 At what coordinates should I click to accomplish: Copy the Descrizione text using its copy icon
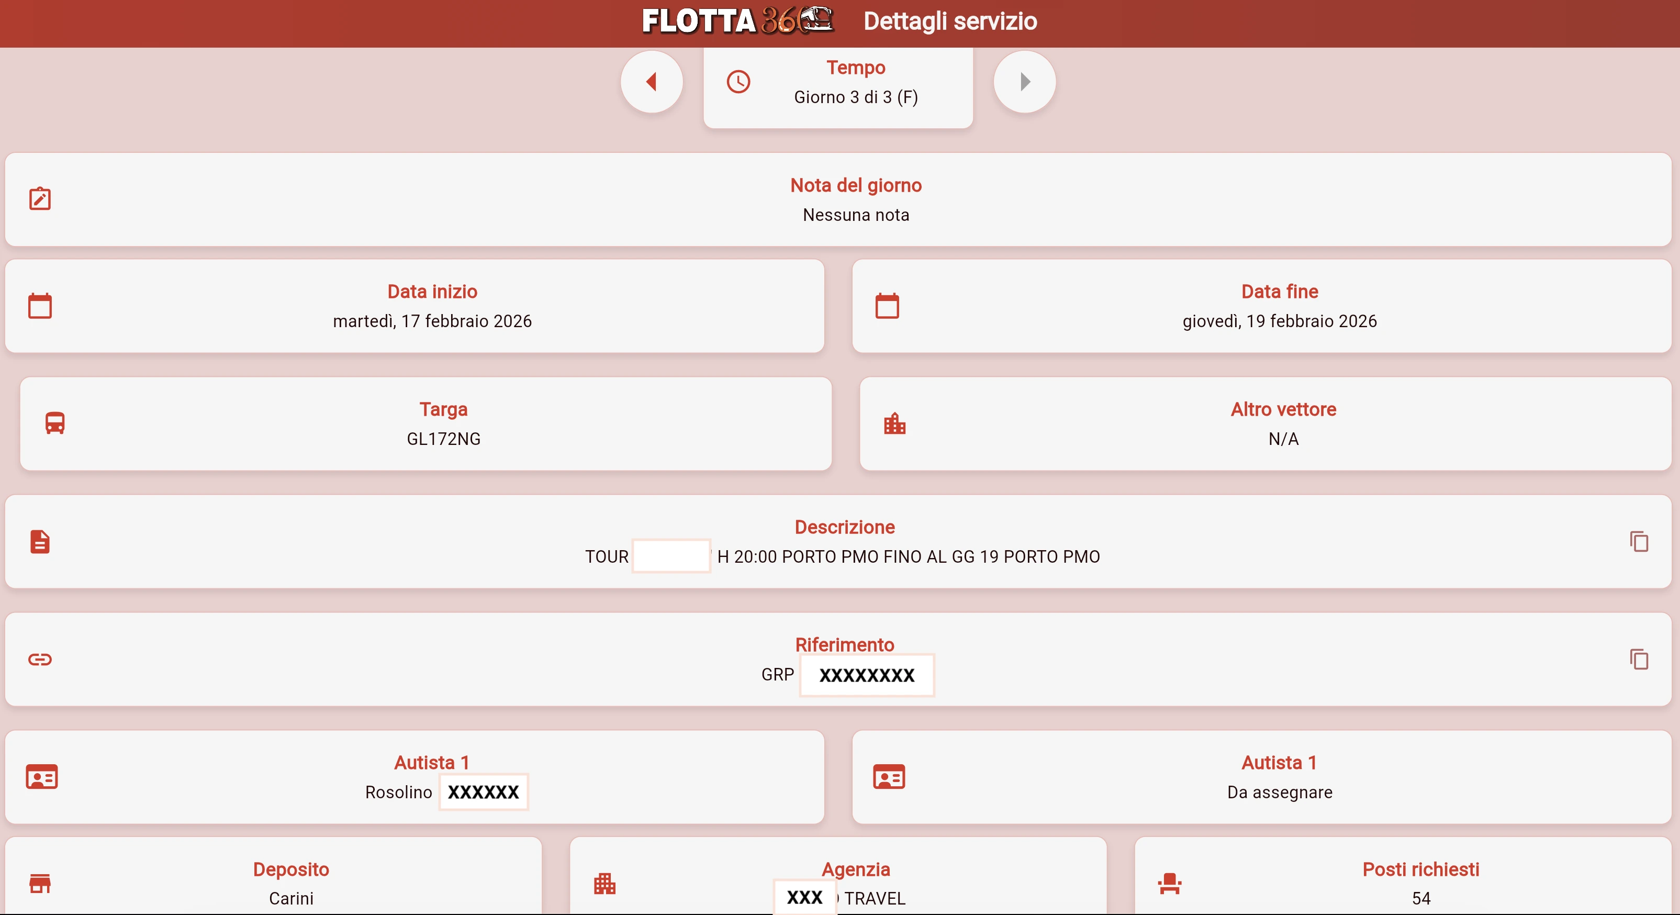coord(1639,541)
